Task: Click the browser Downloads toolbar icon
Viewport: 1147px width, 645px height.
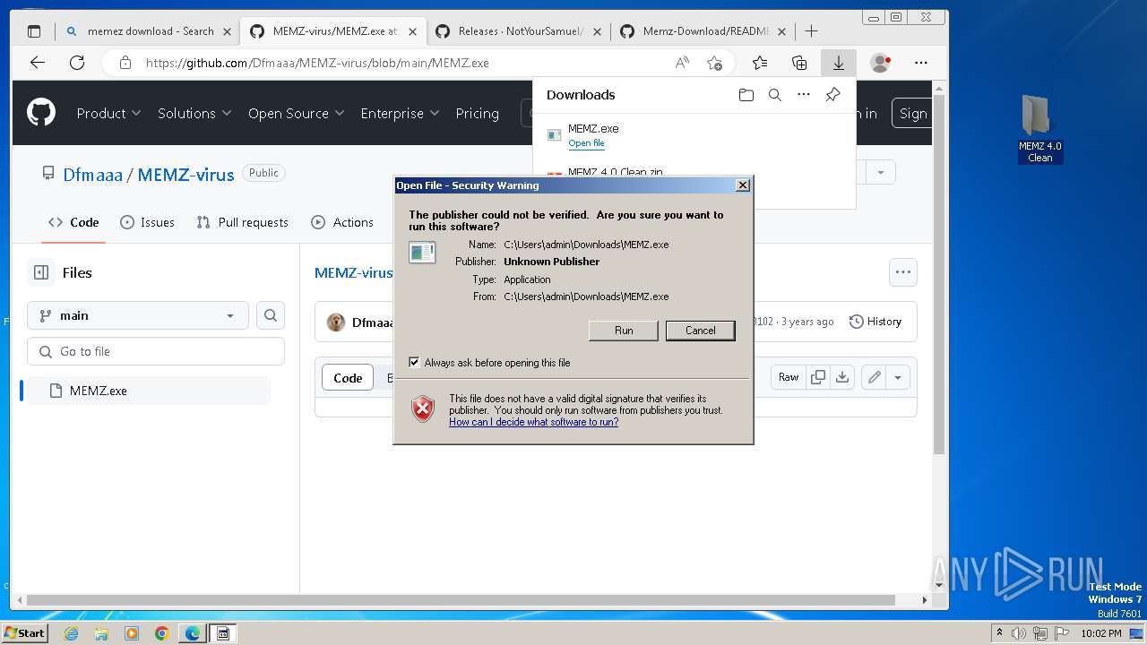Action: pyautogui.click(x=839, y=63)
